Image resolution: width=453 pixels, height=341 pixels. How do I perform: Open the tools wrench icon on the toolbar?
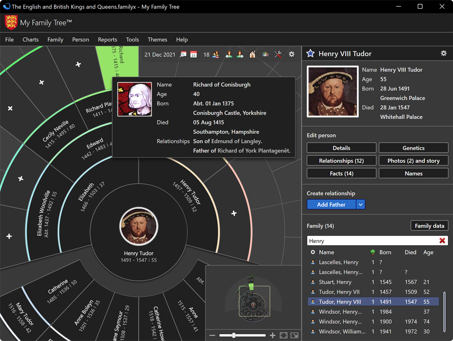[278, 55]
